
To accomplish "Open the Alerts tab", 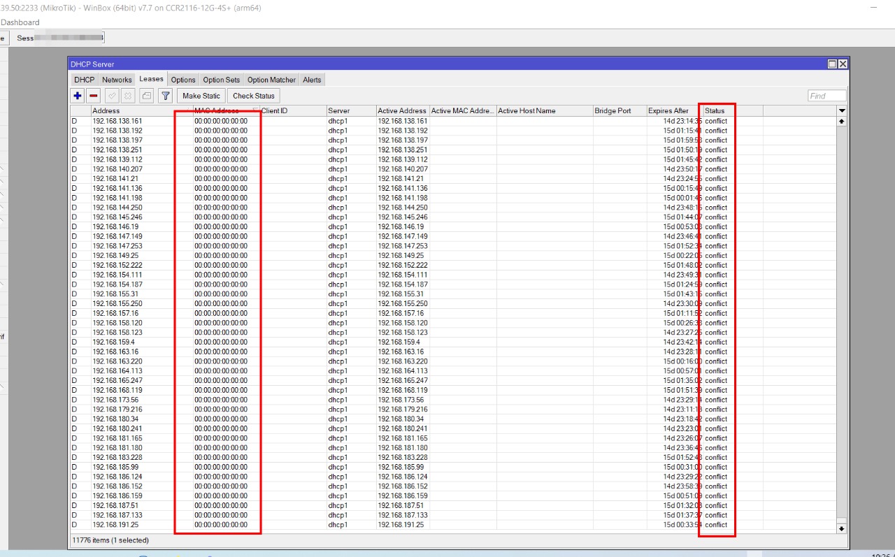I will click(x=312, y=80).
